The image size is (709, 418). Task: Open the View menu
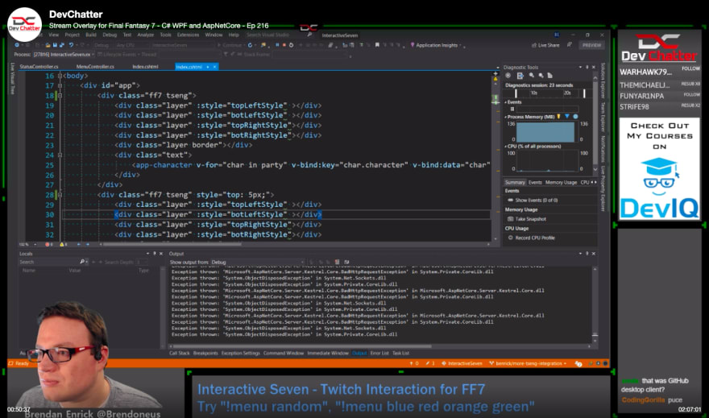(x=54, y=35)
